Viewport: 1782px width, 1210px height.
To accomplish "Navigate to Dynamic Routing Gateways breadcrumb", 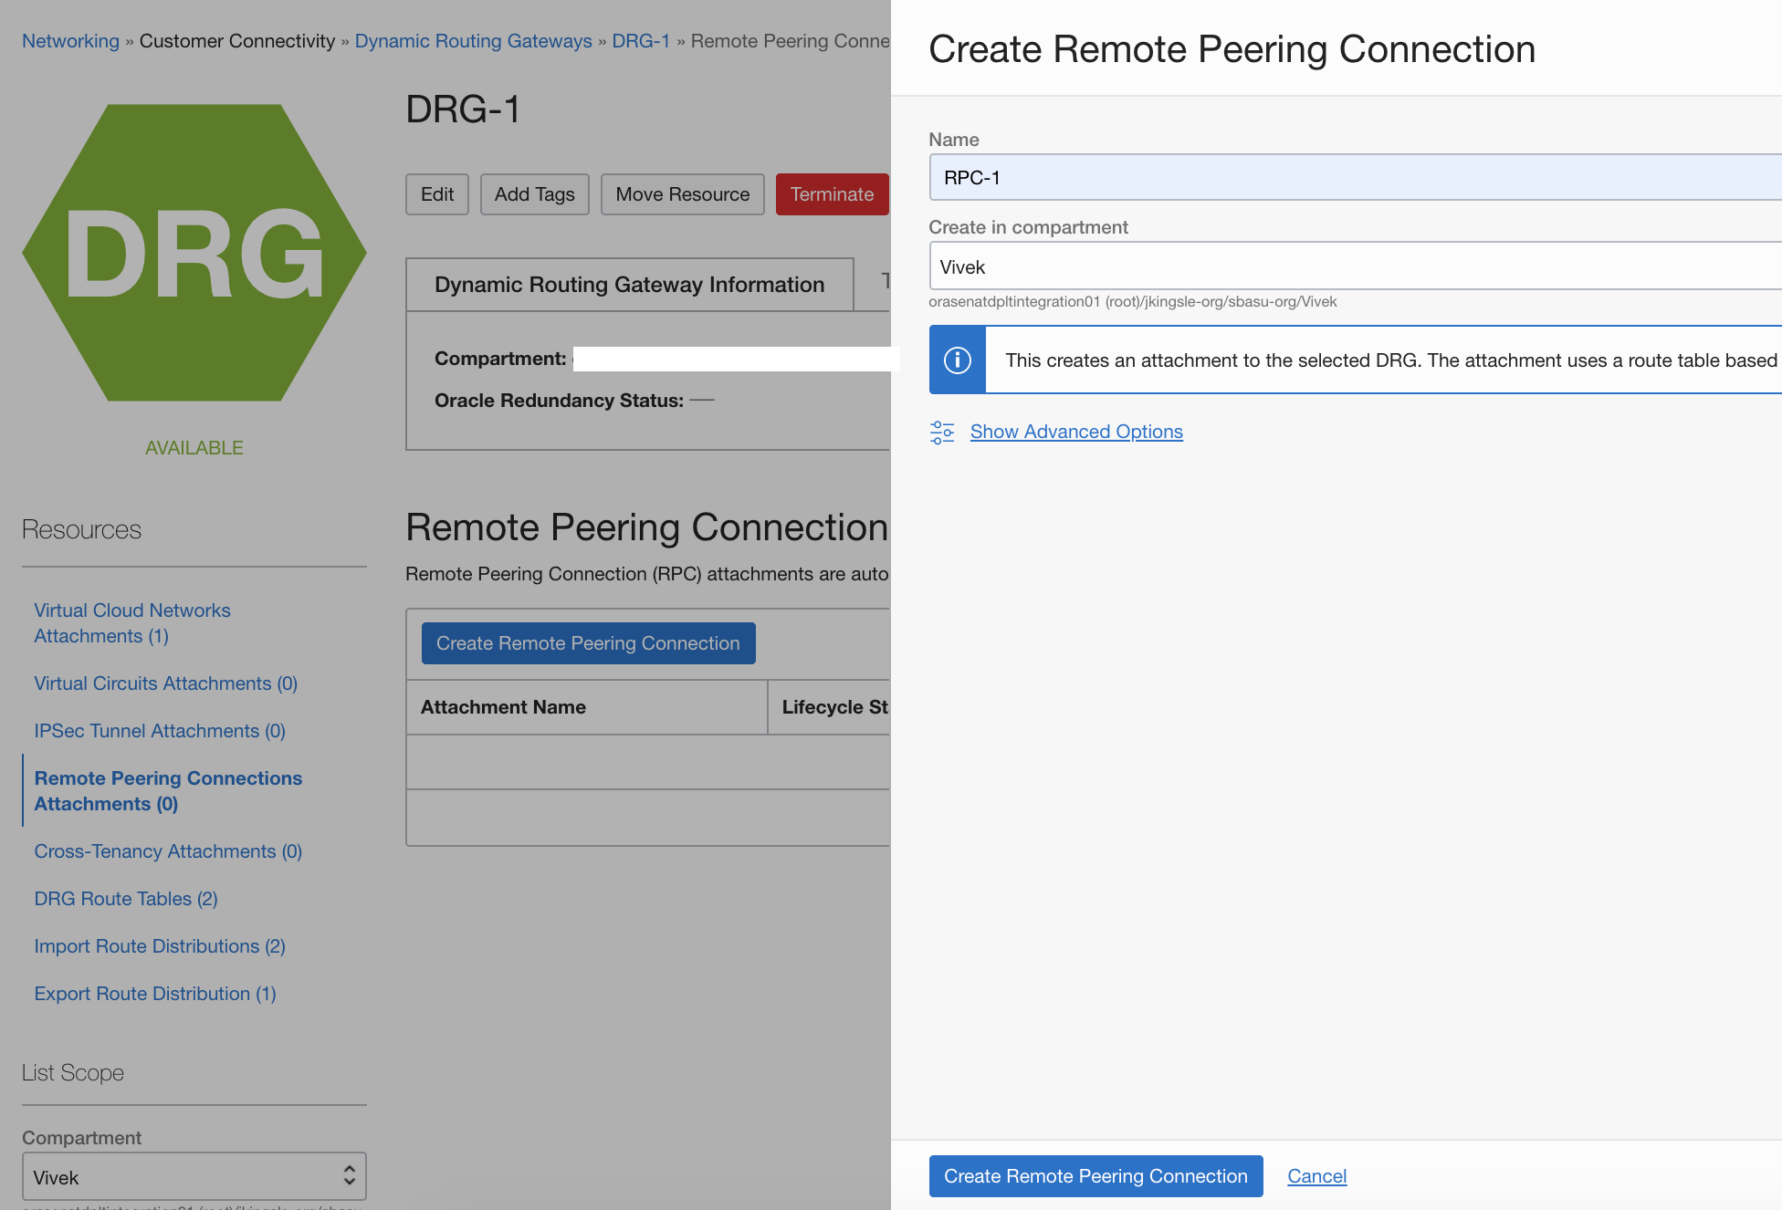I will [x=473, y=40].
